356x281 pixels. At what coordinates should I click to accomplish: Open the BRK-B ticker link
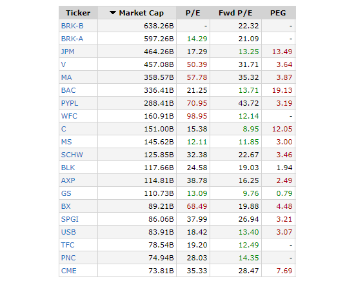[x=72, y=26]
